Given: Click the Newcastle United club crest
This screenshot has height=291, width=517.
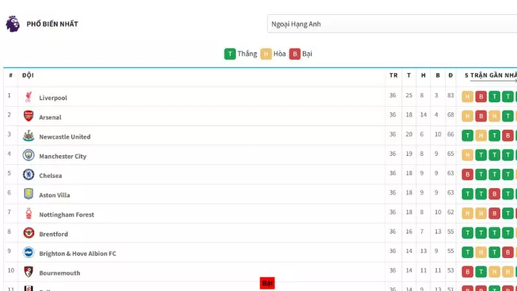Looking at the screenshot, I should pyautogui.click(x=28, y=136).
